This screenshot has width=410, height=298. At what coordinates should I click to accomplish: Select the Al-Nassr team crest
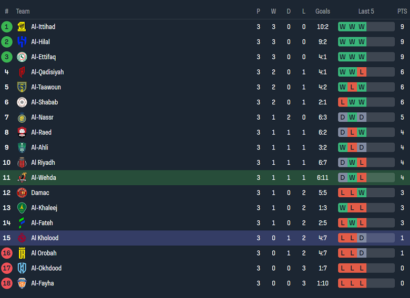22,118
